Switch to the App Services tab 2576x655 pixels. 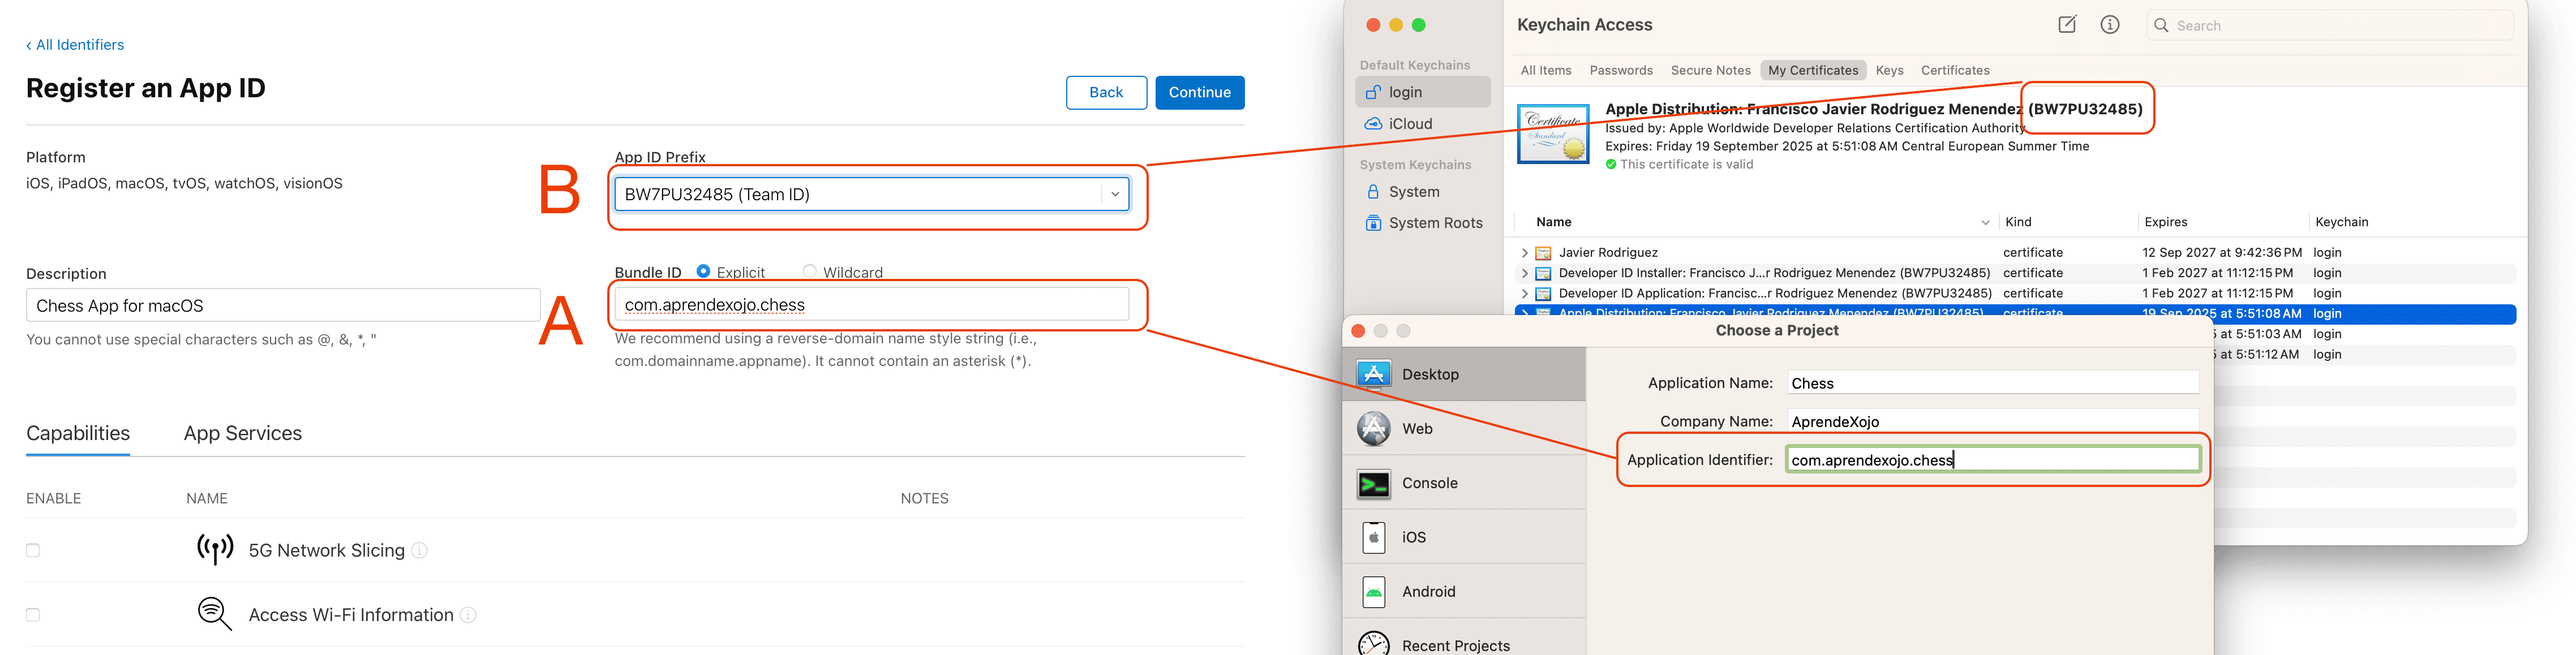point(243,434)
